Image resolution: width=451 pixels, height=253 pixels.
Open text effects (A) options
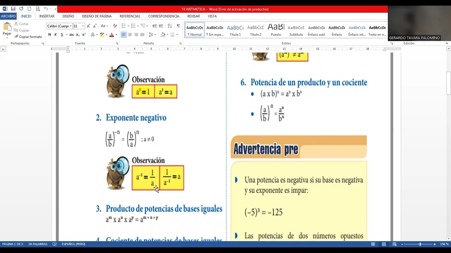point(93,34)
